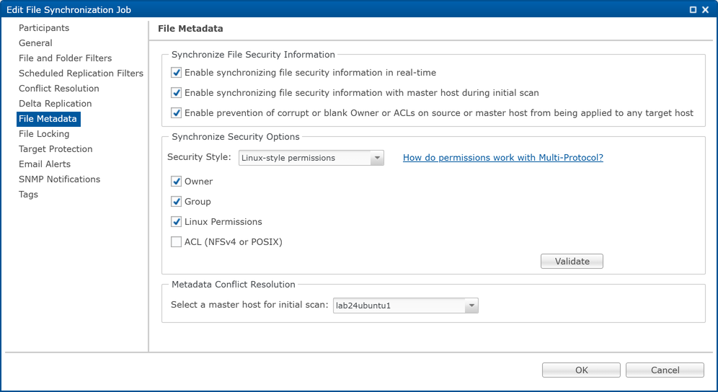Expand the master host dropdown arrow
Viewport: 718px width, 392px height.
471,306
